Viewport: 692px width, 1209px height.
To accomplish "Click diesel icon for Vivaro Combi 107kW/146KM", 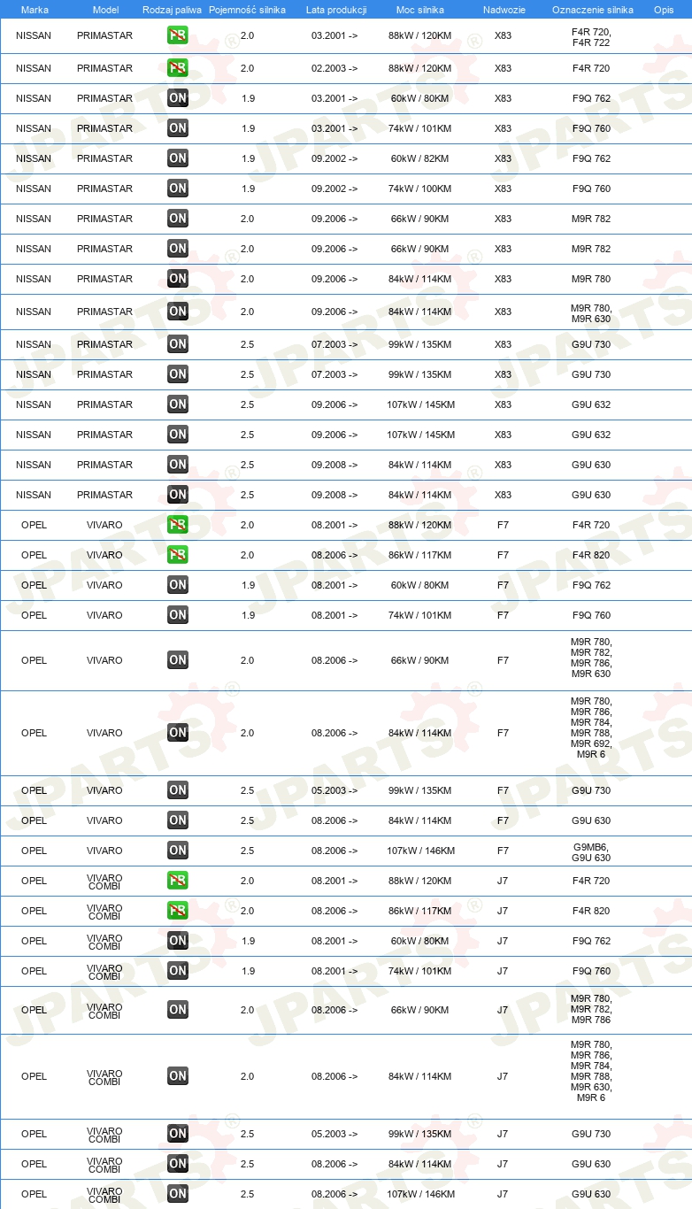I will pyautogui.click(x=178, y=1194).
